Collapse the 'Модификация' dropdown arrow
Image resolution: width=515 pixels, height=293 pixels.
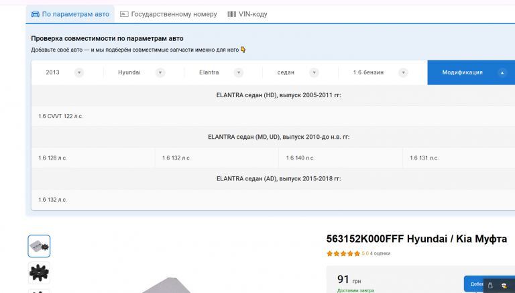(502, 72)
